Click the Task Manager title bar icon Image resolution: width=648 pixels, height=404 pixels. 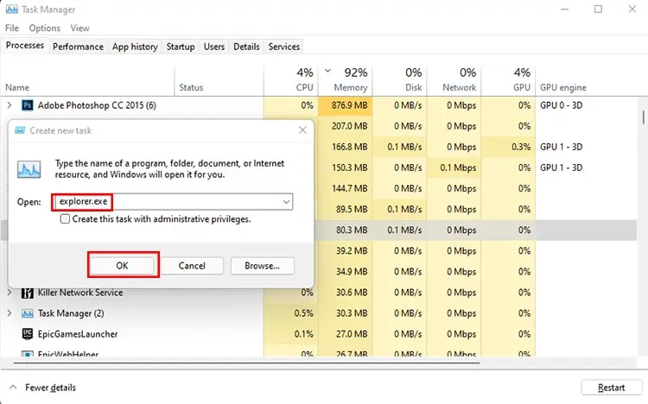click(x=11, y=9)
